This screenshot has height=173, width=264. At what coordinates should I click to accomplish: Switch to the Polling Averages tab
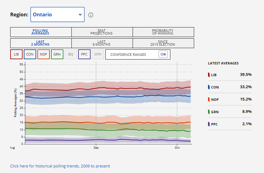point(41,32)
